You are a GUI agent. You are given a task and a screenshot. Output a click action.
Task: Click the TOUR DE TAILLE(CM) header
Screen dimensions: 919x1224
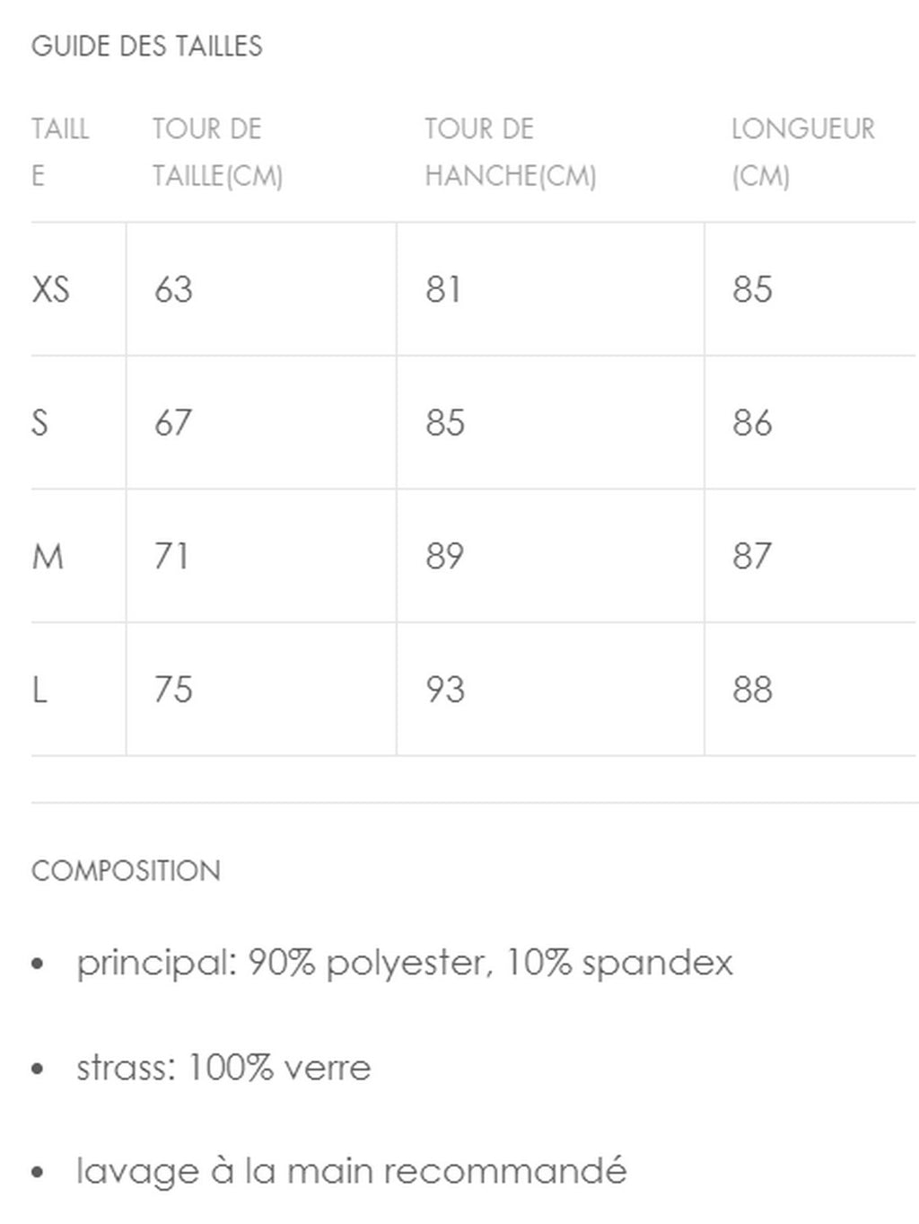pyautogui.click(x=218, y=152)
